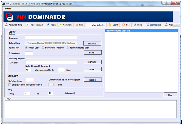182x125 pixels.
Task: Click the Invite people icon
Action: click(135, 25)
